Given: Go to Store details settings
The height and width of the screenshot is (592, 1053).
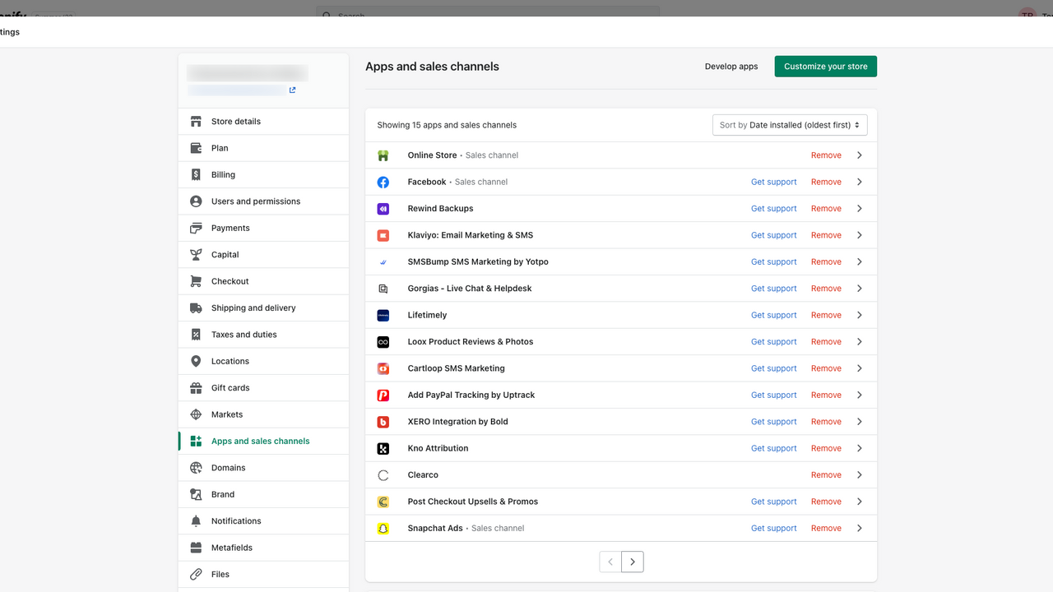Looking at the screenshot, I should click(236, 122).
